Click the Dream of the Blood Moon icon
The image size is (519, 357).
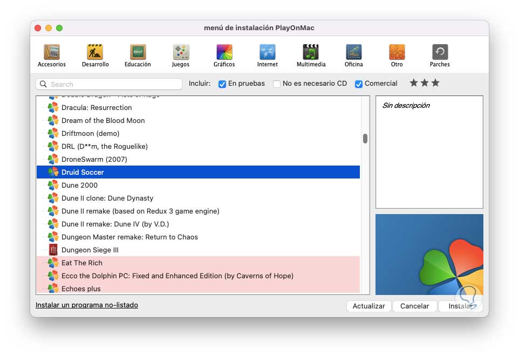pyautogui.click(x=53, y=120)
